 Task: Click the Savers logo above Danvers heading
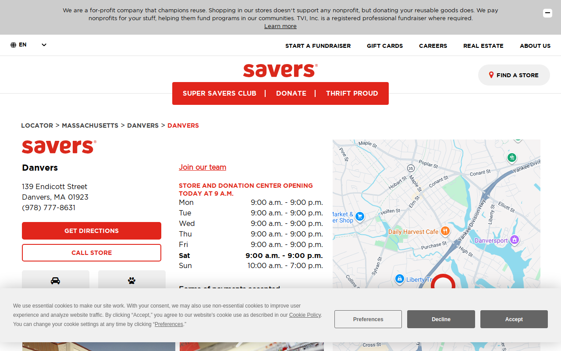[x=59, y=147]
